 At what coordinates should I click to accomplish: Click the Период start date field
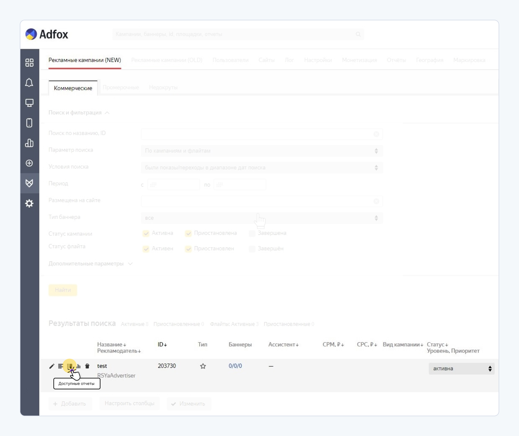pyautogui.click(x=174, y=185)
